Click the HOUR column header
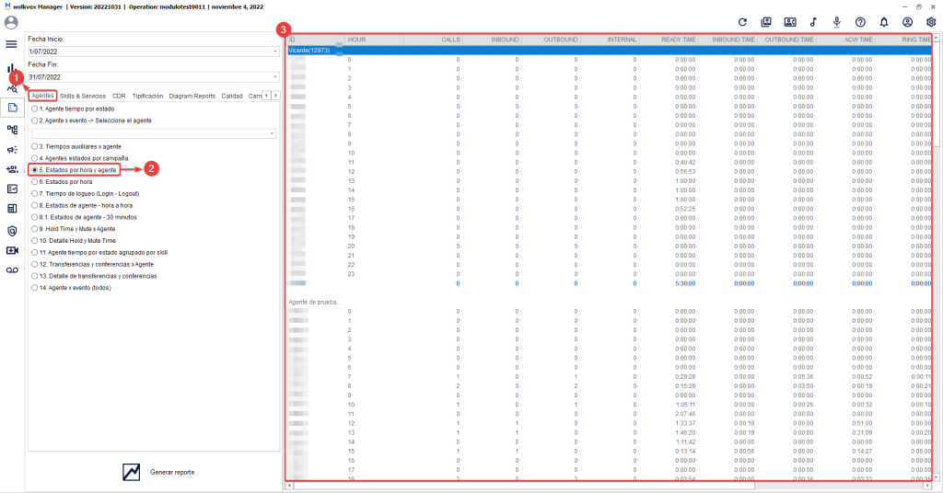Image resolution: width=943 pixels, height=493 pixels. click(x=374, y=40)
